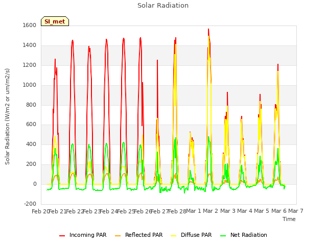Click the Mar 2 x-axis date label
The width and height of the screenshot is (327, 245).
(211, 211)
